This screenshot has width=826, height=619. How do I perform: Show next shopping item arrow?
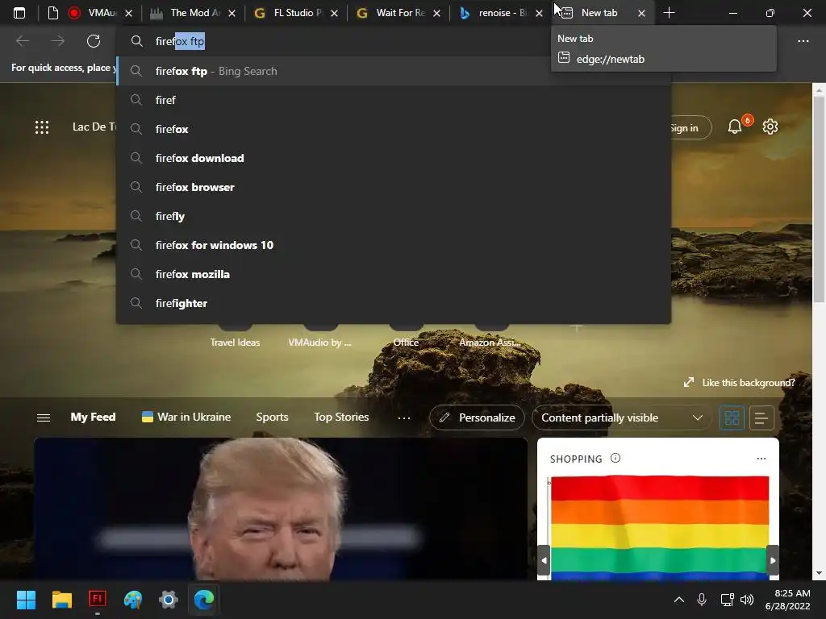[x=773, y=561]
